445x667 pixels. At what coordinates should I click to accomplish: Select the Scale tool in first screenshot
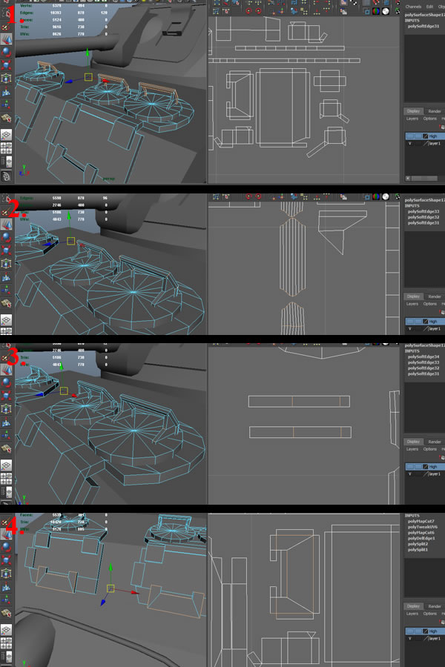6,65
